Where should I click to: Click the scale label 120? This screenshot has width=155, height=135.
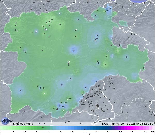(144, 132)
